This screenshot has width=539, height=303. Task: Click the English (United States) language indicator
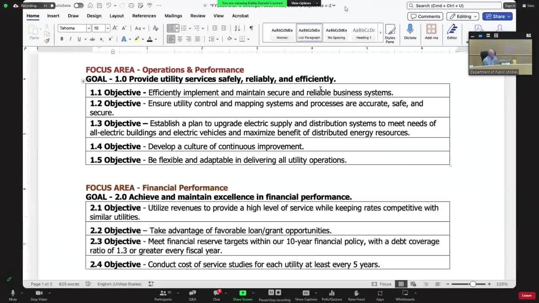[x=119, y=284]
